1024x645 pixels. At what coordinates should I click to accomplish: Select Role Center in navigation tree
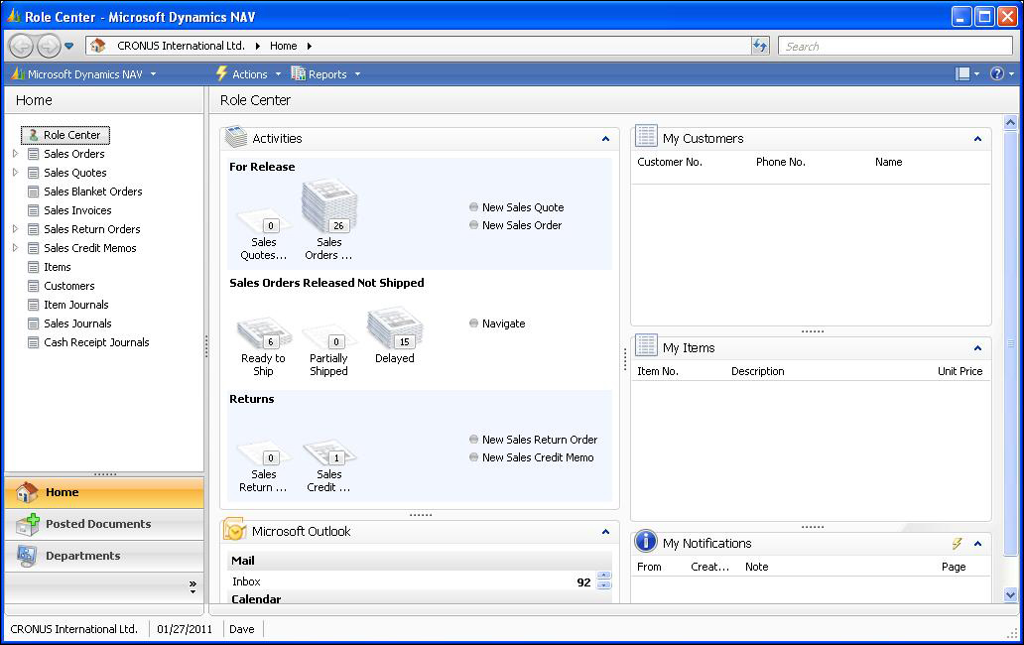click(x=65, y=135)
